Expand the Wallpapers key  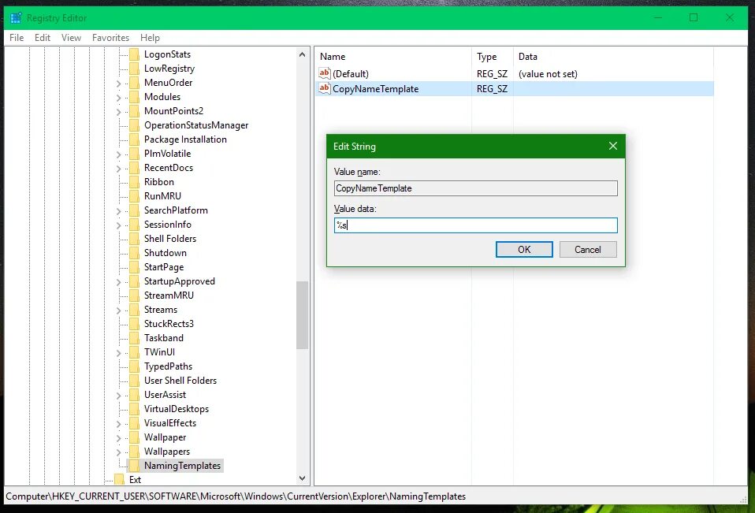(x=118, y=452)
